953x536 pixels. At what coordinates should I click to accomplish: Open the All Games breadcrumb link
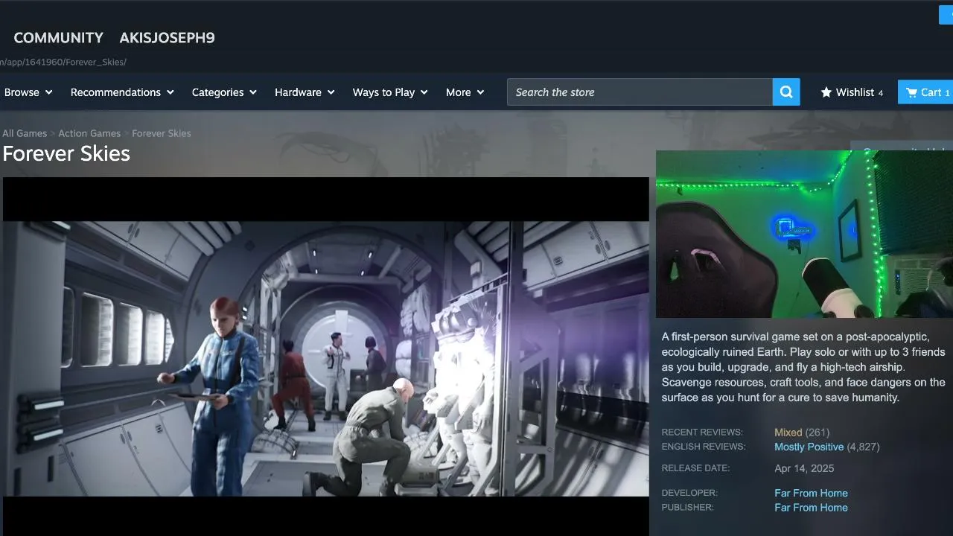[x=25, y=133]
